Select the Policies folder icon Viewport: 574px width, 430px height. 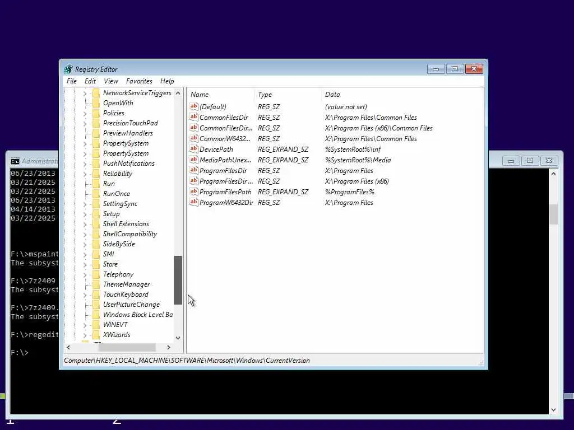[x=96, y=113]
